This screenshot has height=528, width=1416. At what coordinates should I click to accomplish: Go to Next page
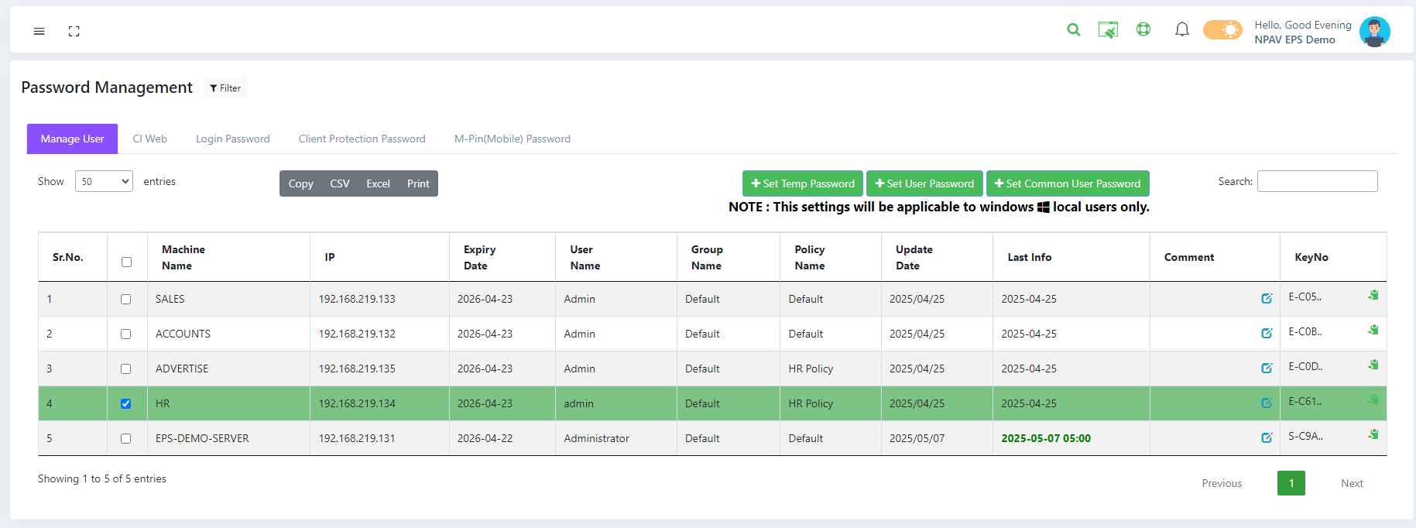[1352, 483]
